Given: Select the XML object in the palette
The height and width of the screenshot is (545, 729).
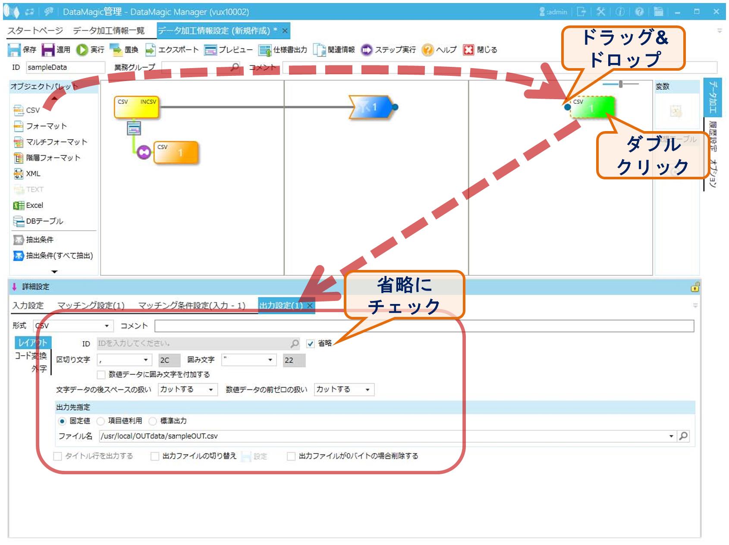Looking at the screenshot, I should (x=27, y=174).
